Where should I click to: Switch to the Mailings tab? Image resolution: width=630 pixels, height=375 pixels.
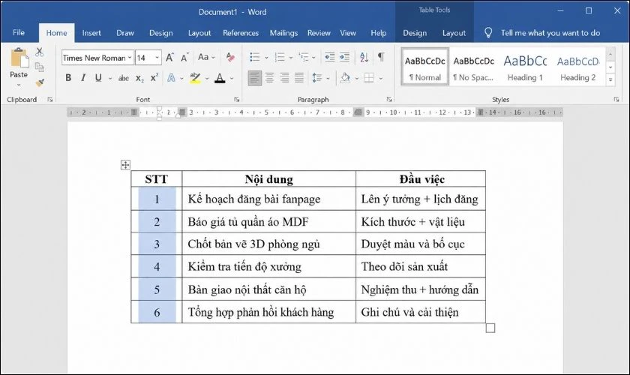(283, 33)
